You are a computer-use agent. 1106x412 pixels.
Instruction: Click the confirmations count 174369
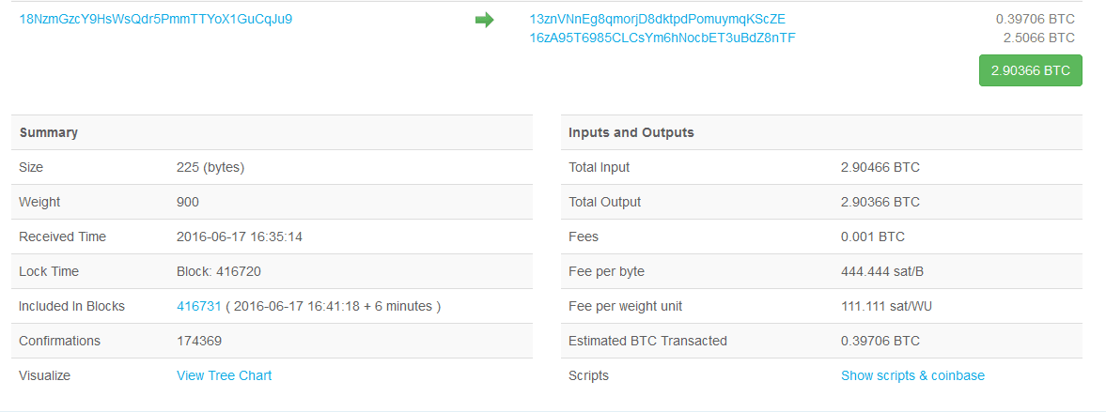[199, 341]
